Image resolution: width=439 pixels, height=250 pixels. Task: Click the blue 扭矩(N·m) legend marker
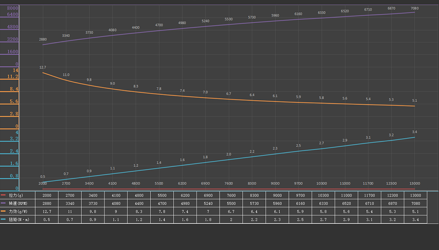click(x=4, y=219)
